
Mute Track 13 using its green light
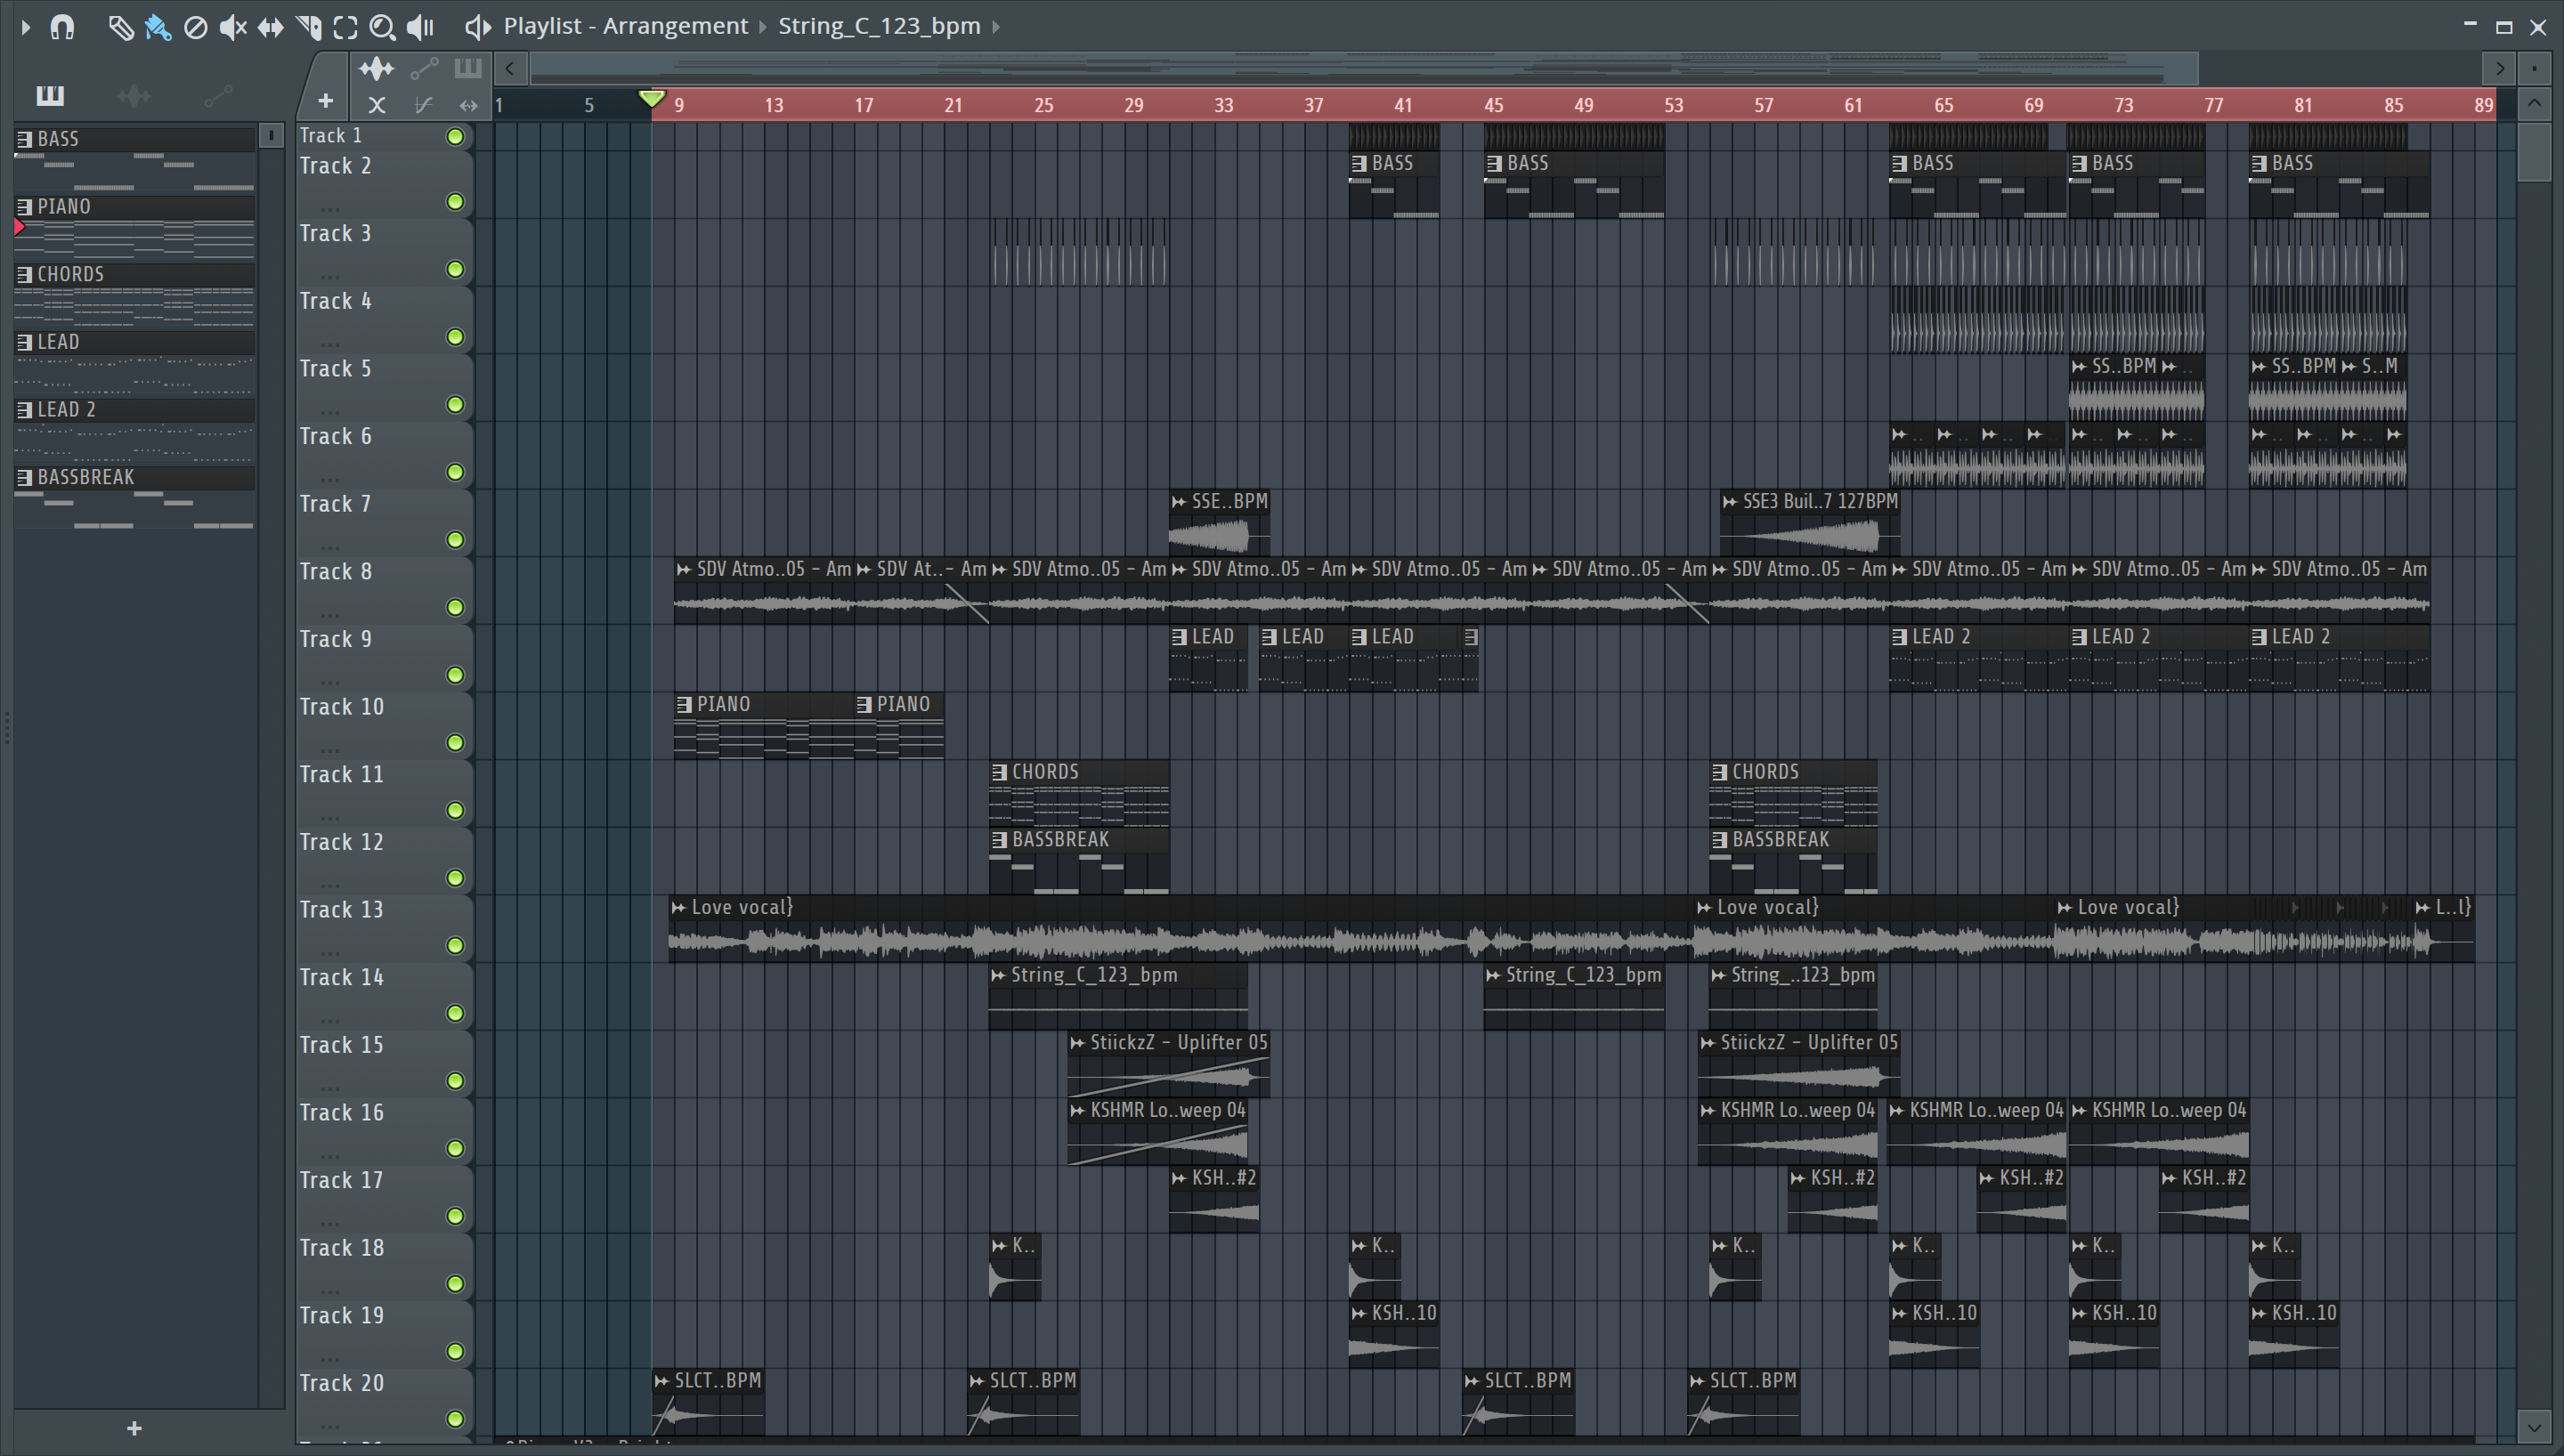tap(455, 946)
